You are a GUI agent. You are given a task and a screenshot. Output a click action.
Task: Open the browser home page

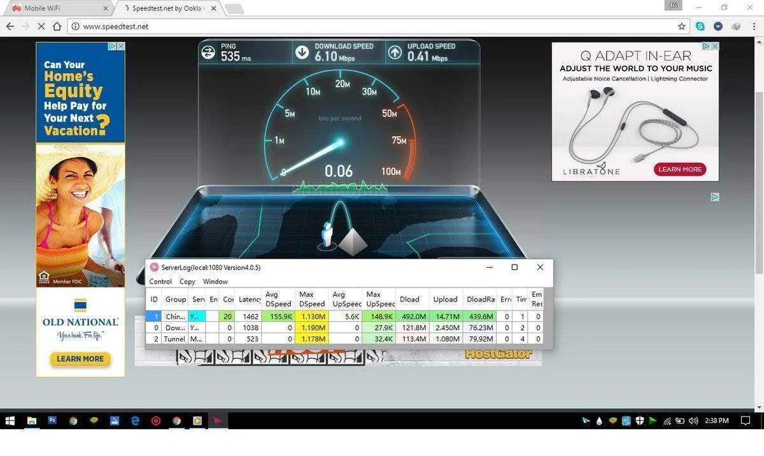tap(57, 26)
